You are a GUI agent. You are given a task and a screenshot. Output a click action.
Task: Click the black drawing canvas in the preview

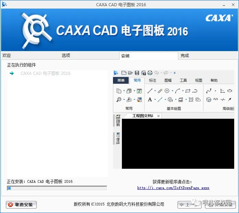178,144
